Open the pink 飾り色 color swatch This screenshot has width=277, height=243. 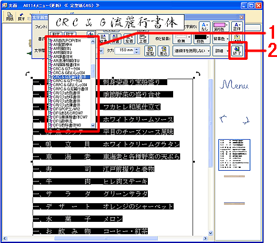[221, 26]
